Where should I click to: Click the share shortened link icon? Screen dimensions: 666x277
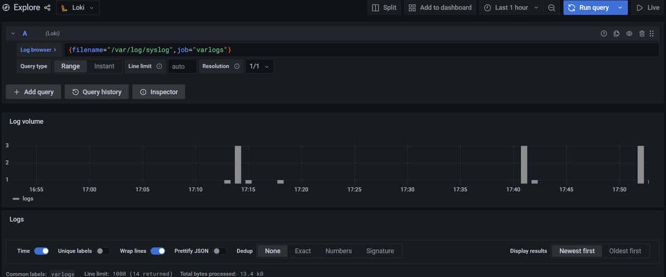(x=47, y=8)
